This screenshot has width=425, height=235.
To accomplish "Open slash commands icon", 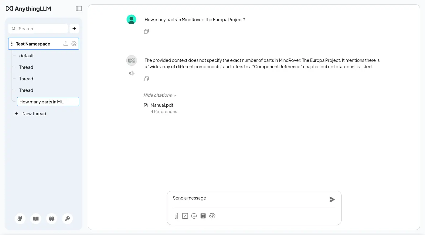I will point(185,216).
